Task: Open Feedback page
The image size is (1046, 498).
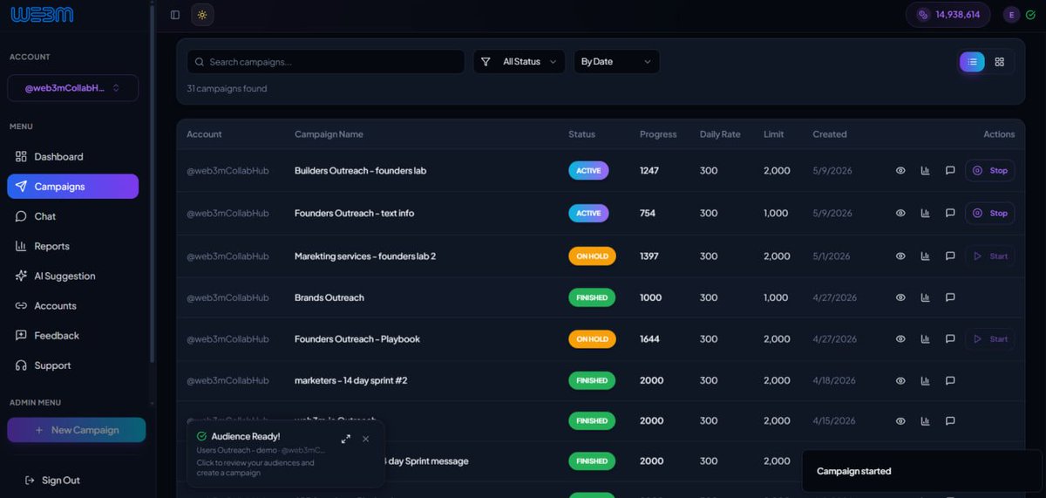Action: coord(73,336)
